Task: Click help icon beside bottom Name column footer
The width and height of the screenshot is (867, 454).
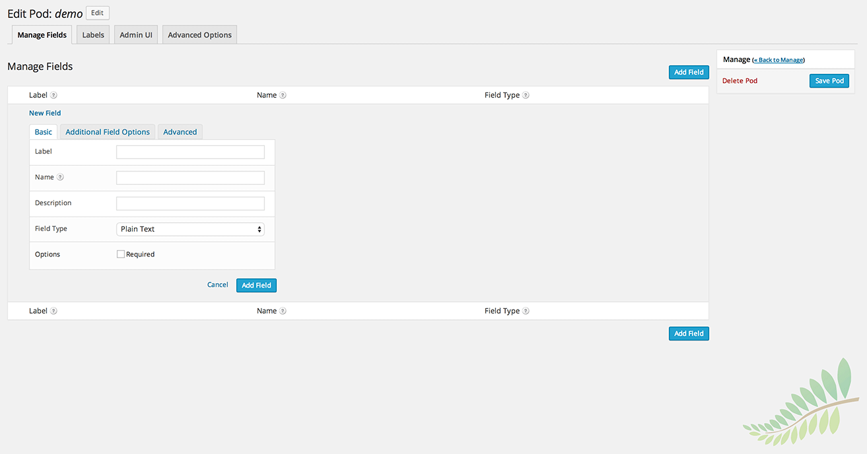Action: coord(283,311)
